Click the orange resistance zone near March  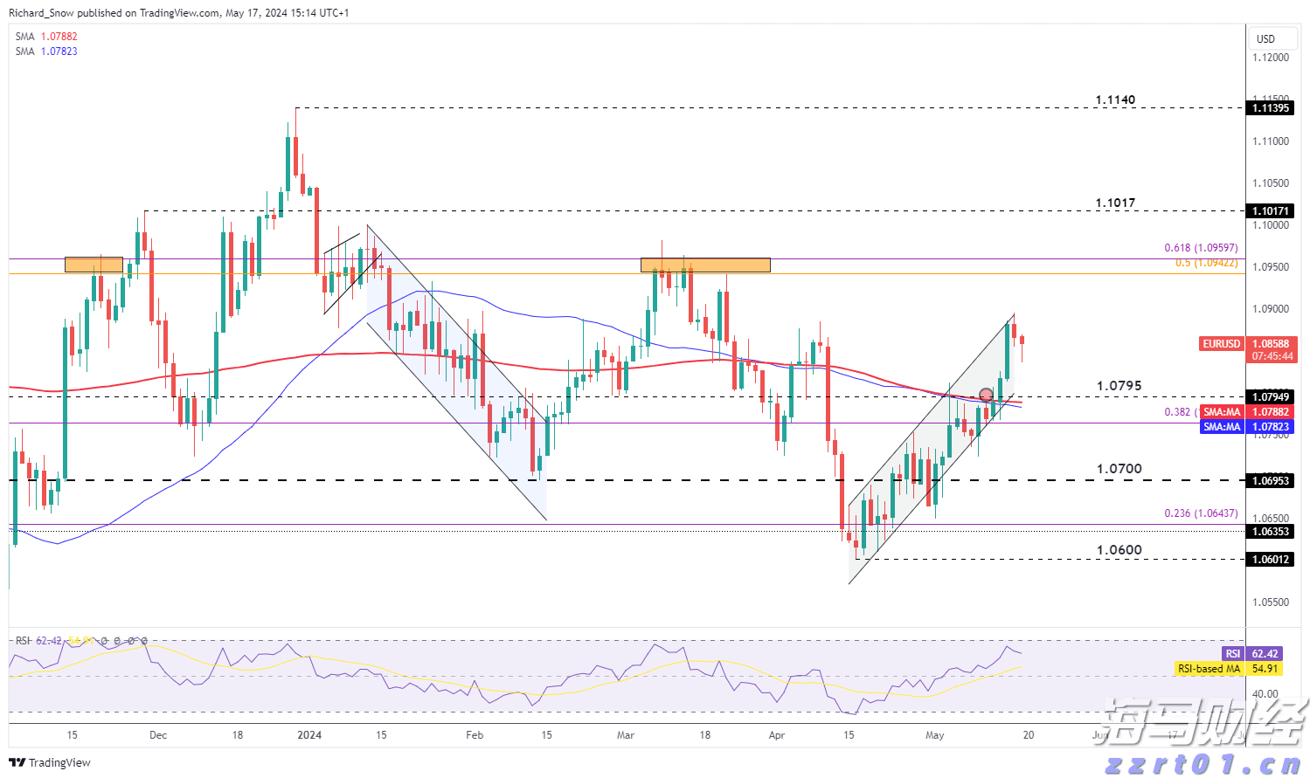(x=705, y=265)
